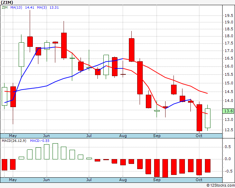Screen dimensions: 235x188
Task: Click the 16.0 price axis label
Action: (x=229, y=66)
